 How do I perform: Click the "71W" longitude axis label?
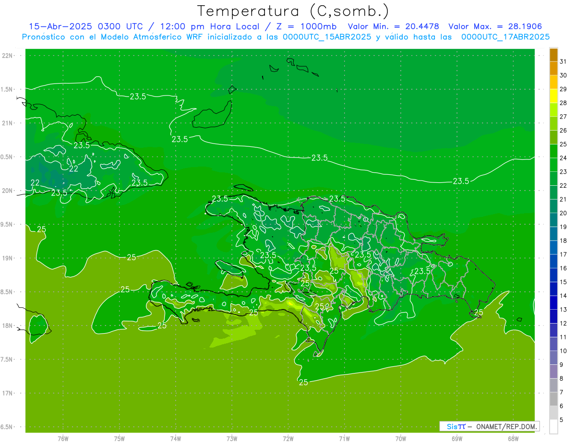[x=344, y=439]
